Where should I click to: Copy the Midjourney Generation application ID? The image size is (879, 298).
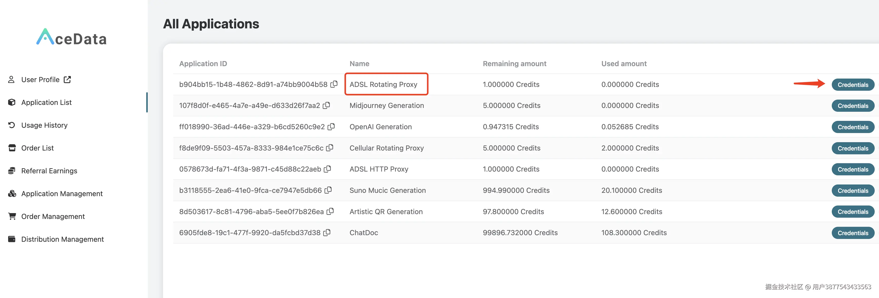pyautogui.click(x=326, y=105)
